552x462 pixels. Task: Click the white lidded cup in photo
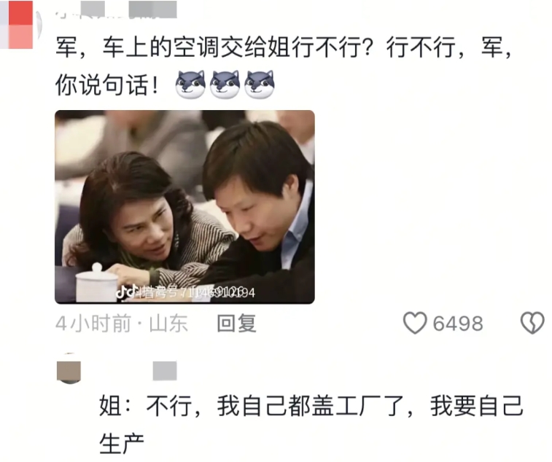point(95,283)
